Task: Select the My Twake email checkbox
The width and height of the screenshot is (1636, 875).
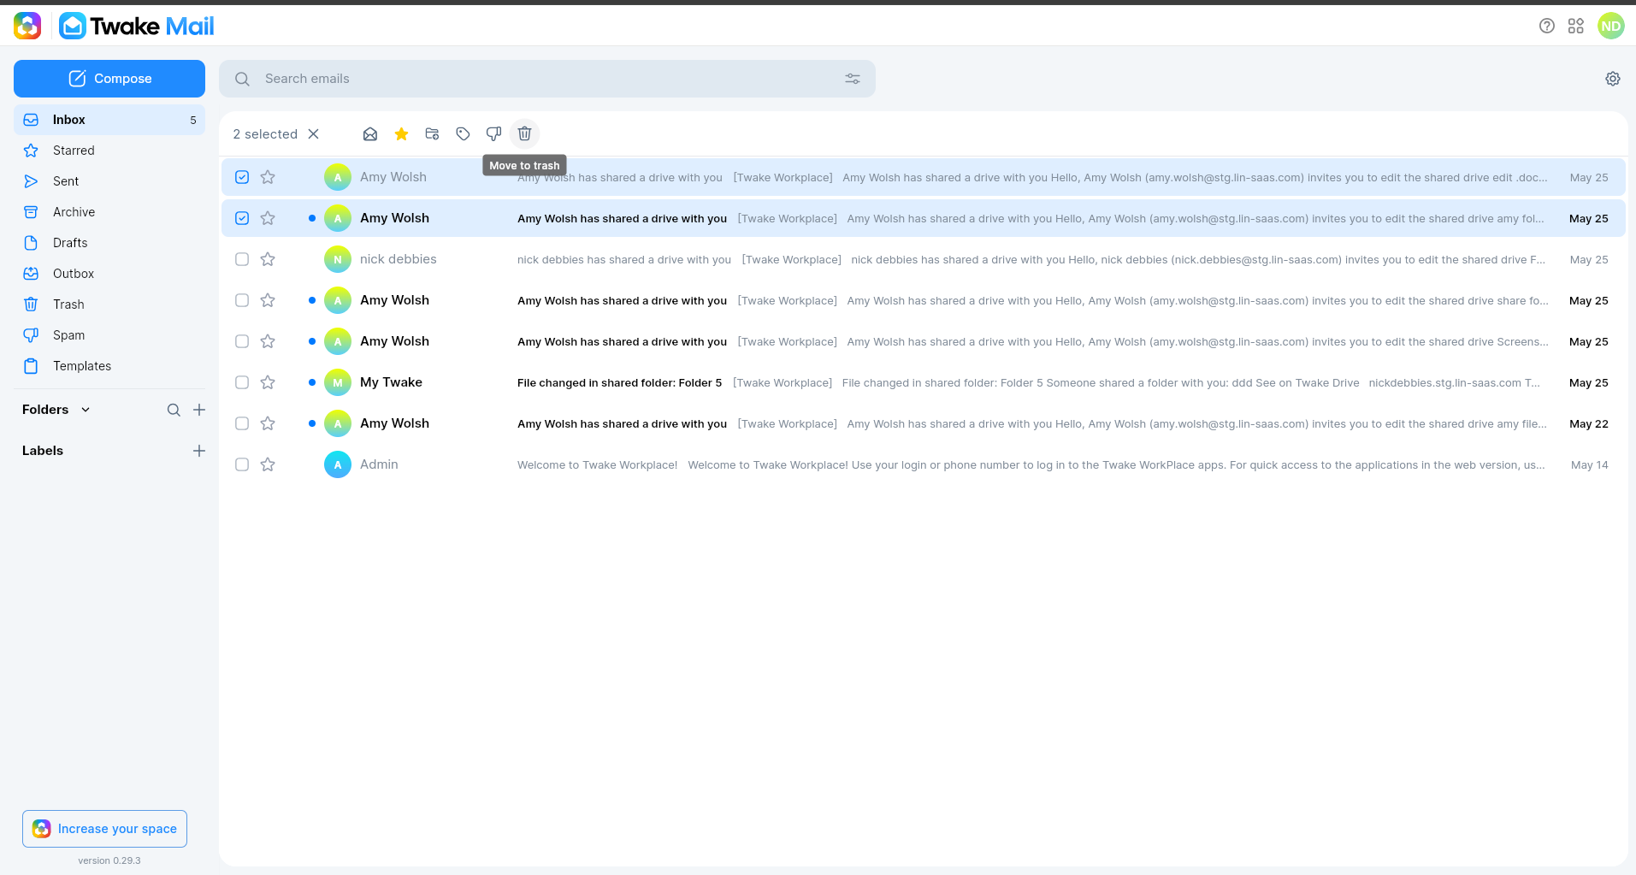Action: [242, 382]
